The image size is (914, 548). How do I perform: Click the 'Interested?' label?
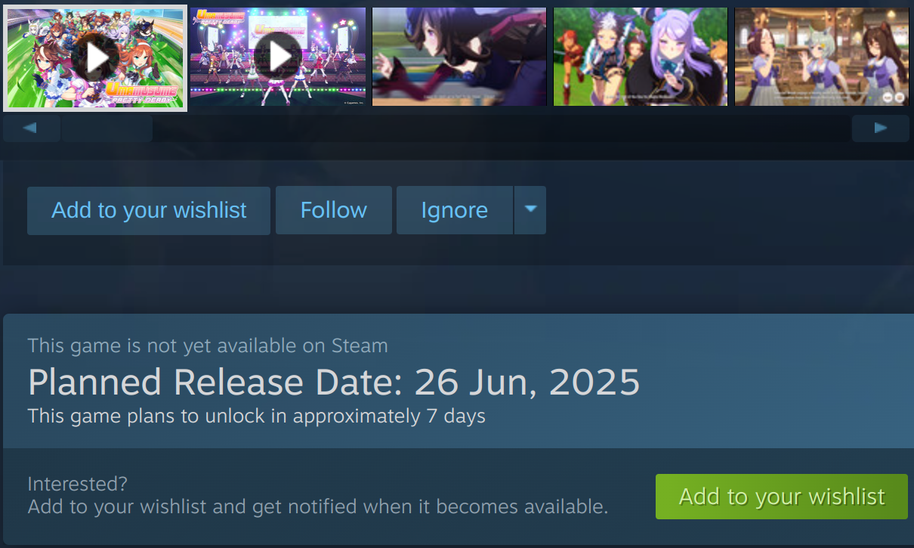pos(78,484)
